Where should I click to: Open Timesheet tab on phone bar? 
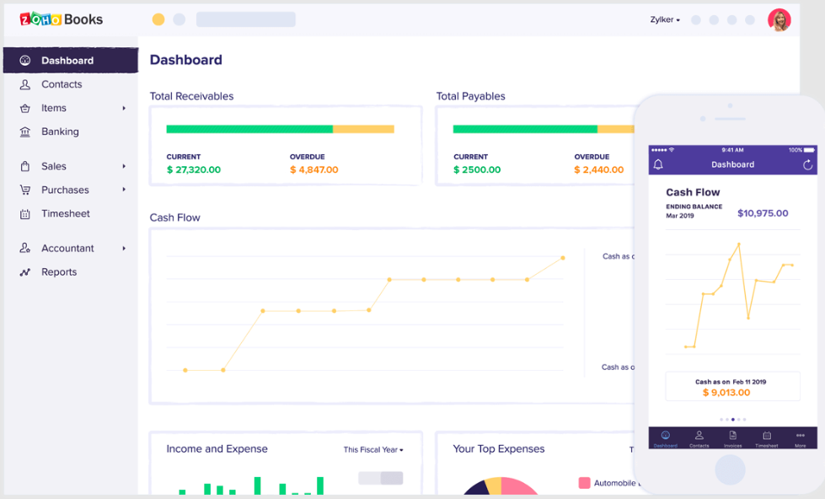[767, 438]
